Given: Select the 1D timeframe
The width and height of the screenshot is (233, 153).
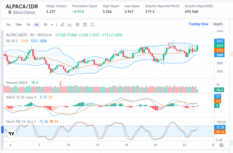Looking at the screenshot, I should pyautogui.click(x=45, y=25).
